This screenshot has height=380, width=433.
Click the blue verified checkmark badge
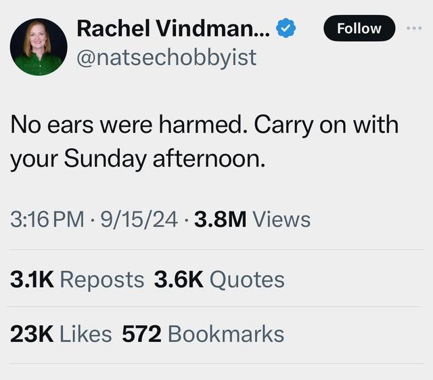286,28
